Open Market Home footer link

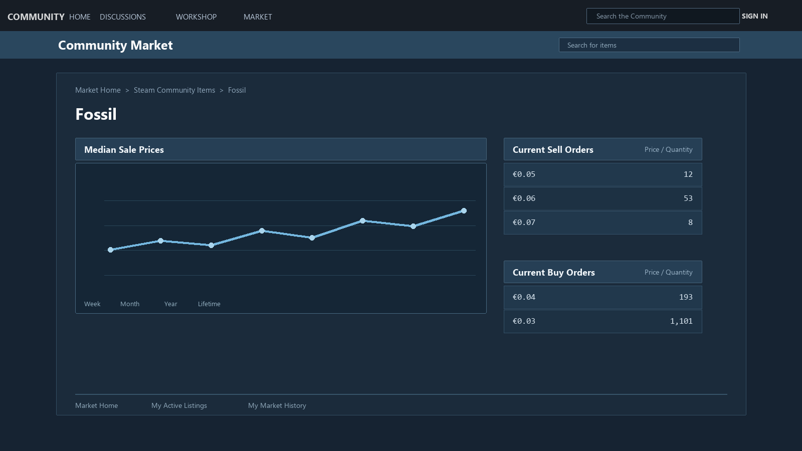[x=96, y=405]
